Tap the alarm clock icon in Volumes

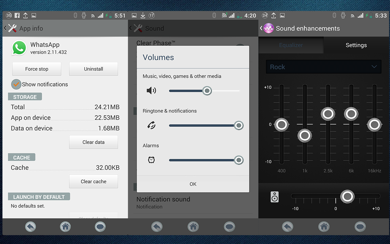tap(151, 160)
